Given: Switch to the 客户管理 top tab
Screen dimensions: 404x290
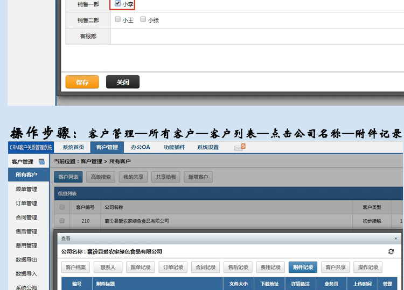Looking at the screenshot, I should [x=107, y=147].
